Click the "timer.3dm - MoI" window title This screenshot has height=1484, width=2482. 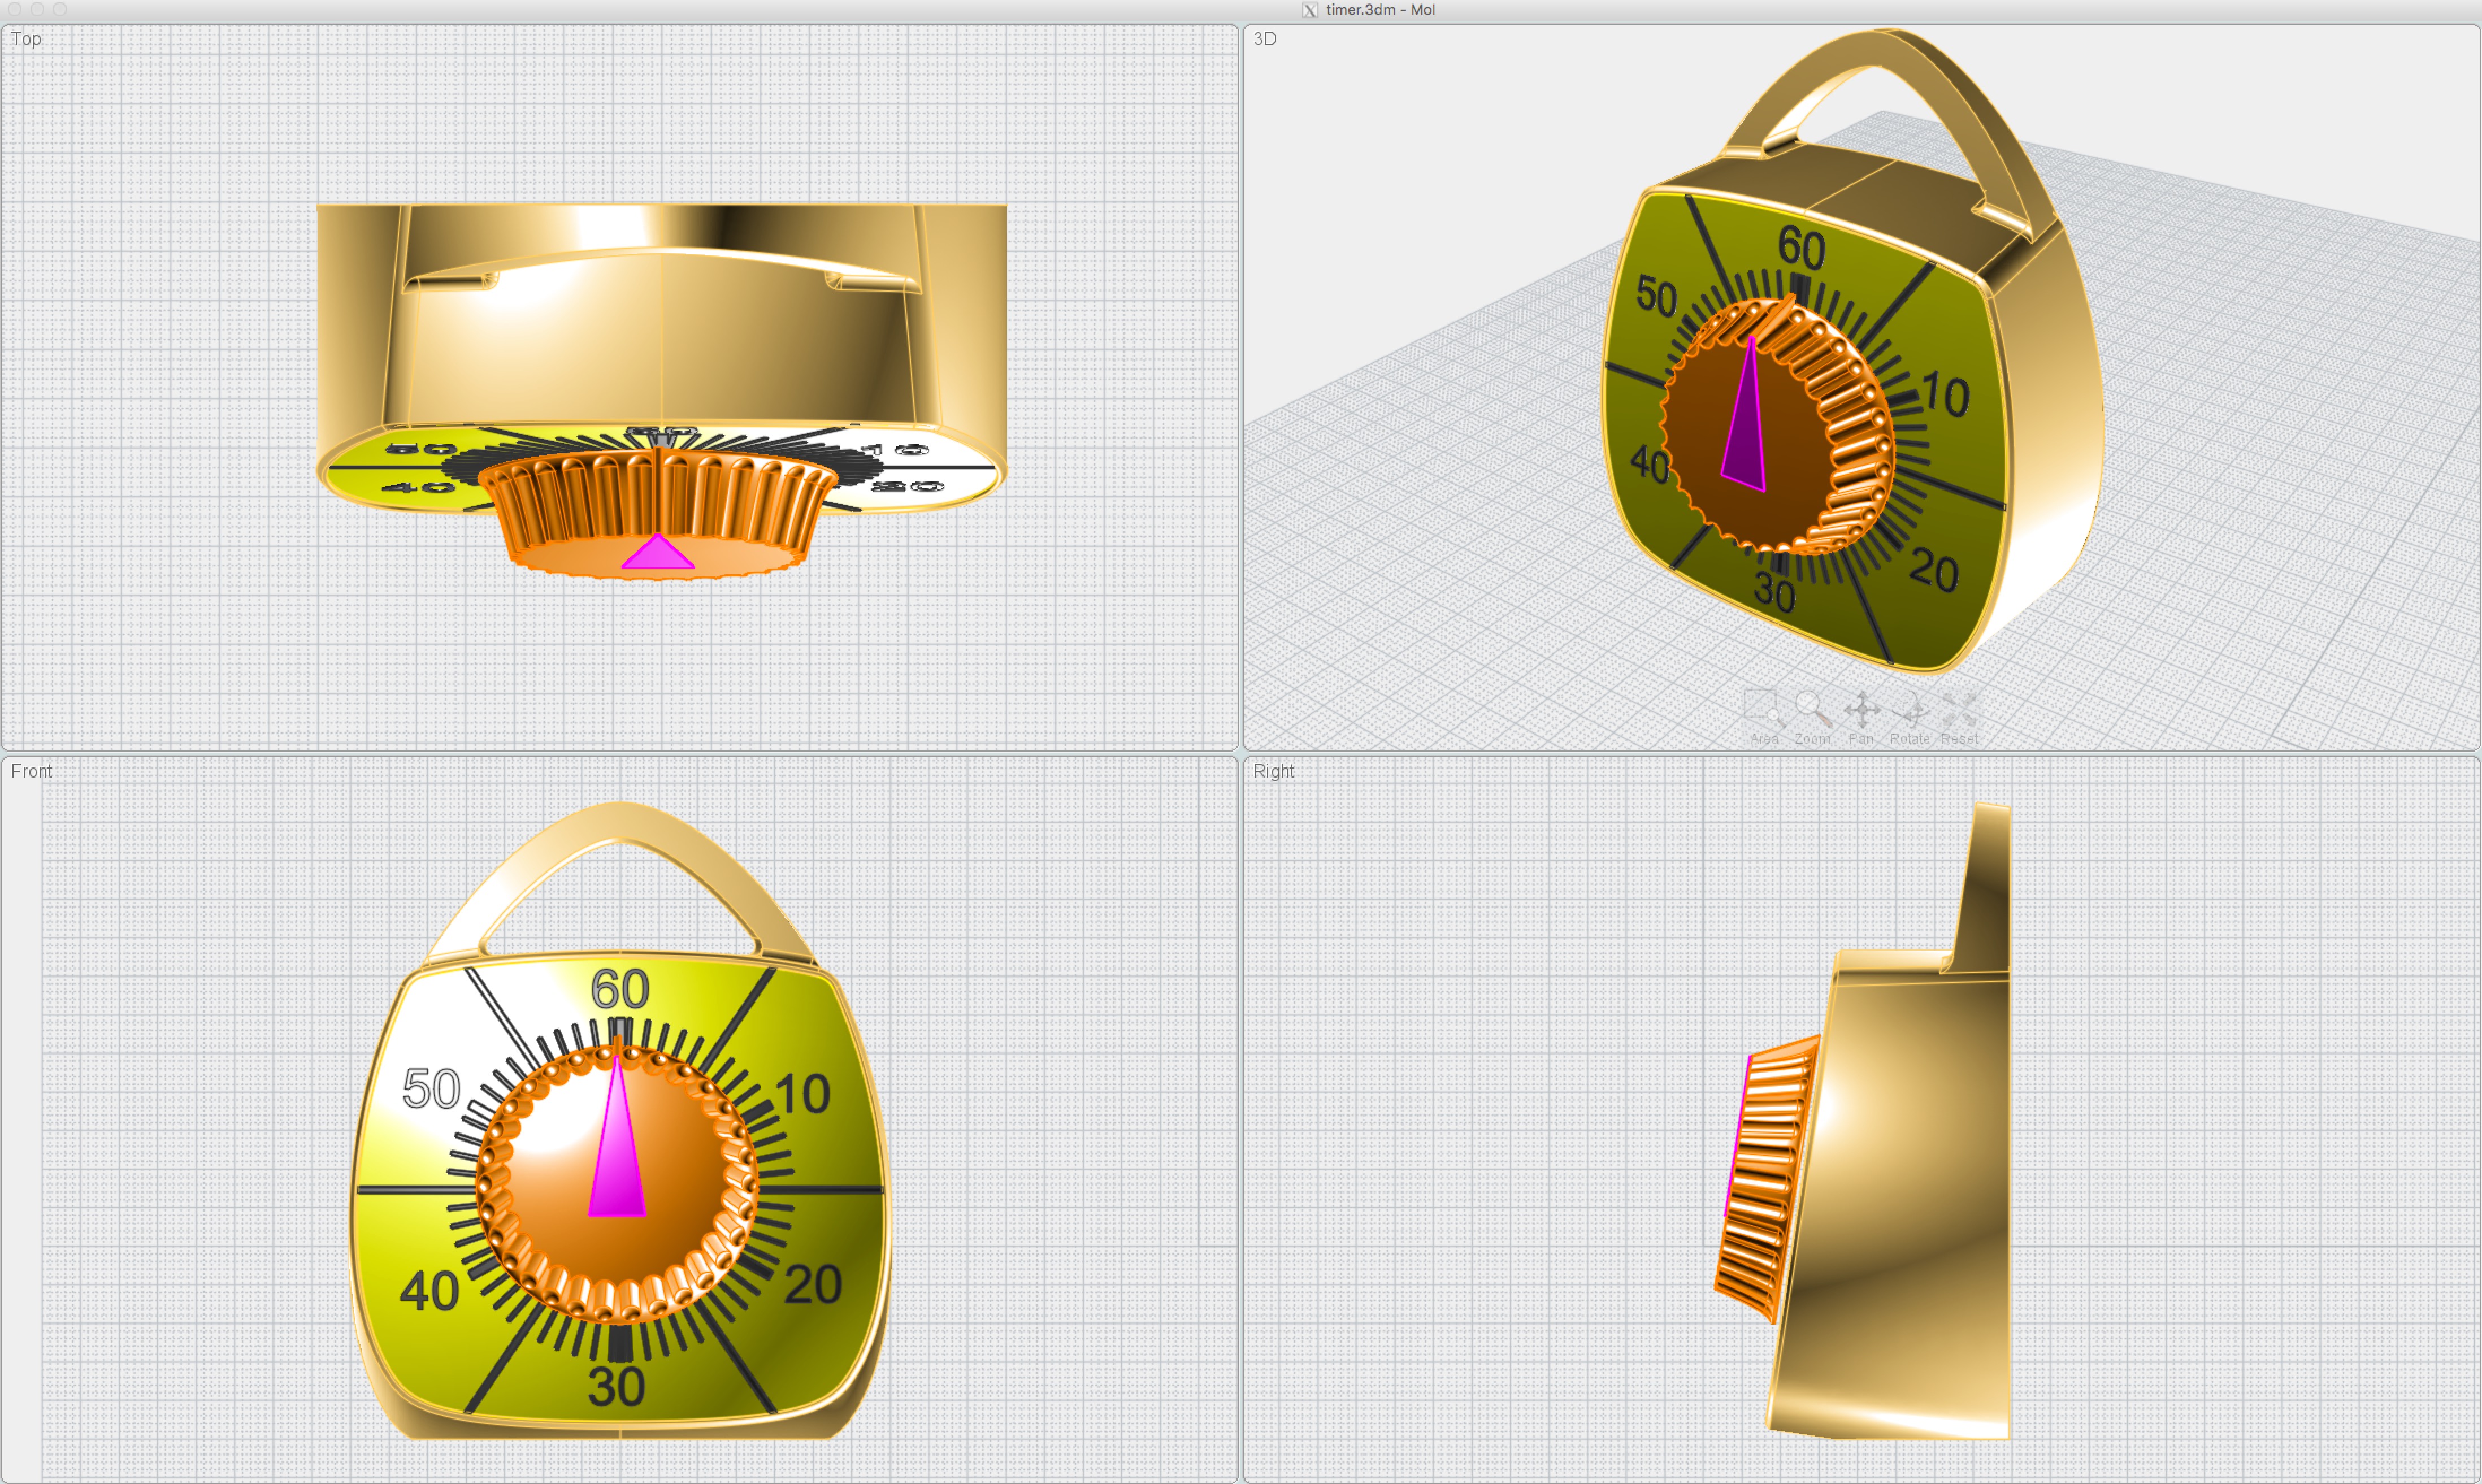click(1380, 10)
